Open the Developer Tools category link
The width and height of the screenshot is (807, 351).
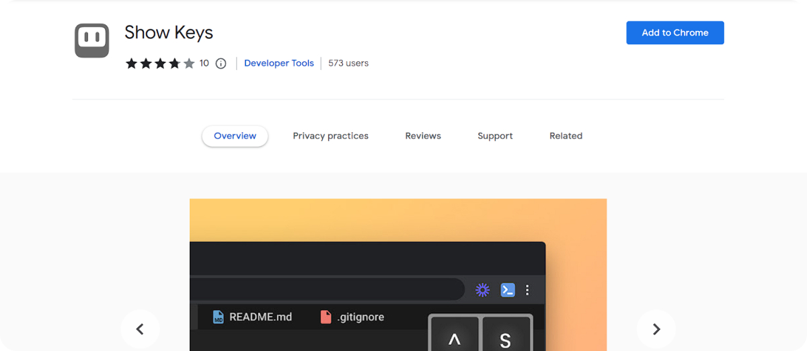click(x=279, y=63)
